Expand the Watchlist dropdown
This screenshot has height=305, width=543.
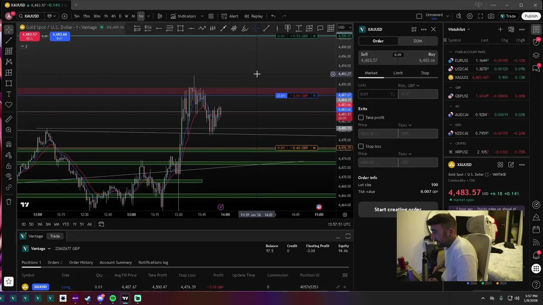click(x=459, y=29)
